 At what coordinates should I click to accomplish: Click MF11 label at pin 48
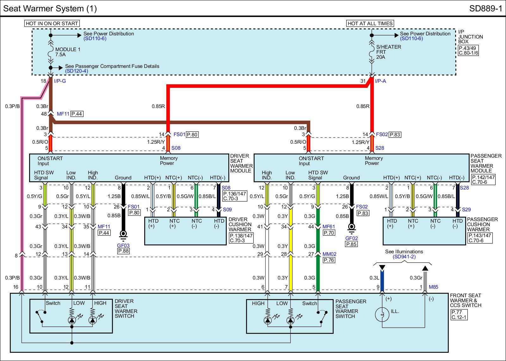pyautogui.click(x=63, y=114)
